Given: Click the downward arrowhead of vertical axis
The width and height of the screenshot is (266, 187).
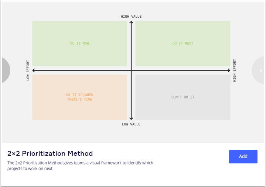Looking at the screenshot, I should 131,118.
